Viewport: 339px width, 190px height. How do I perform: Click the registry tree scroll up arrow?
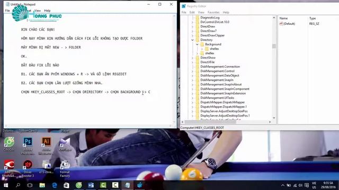click(x=274, y=17)
